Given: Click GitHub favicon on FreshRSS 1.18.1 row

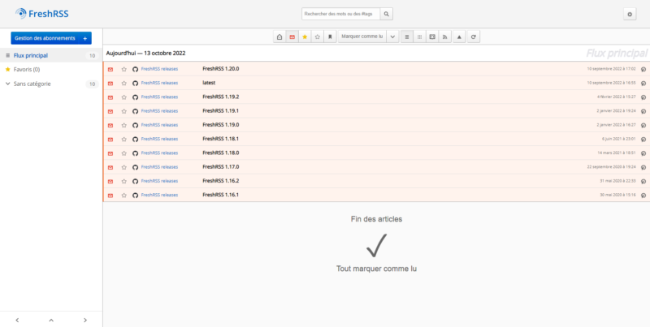Looking at the screenshot, I should 135,139.
